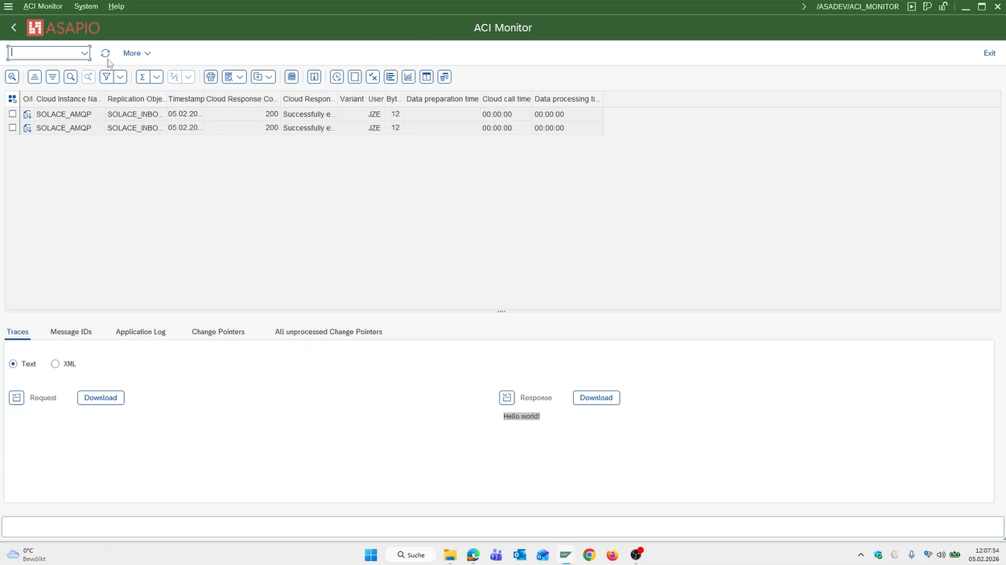The height and width of the screenshot is (565, 1006).
Task: Switch to the Change Pointers tab
Action: tap(218, 332)
